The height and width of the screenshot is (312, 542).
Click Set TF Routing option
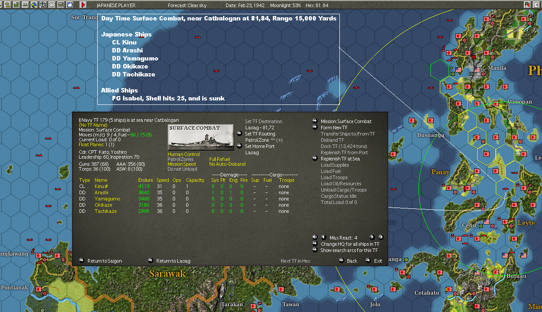coord(260,134)
